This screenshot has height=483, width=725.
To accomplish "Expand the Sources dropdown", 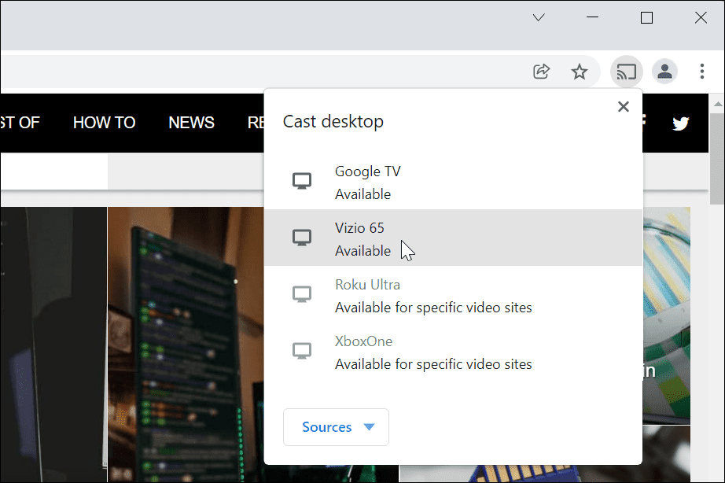I will (336, 427).
